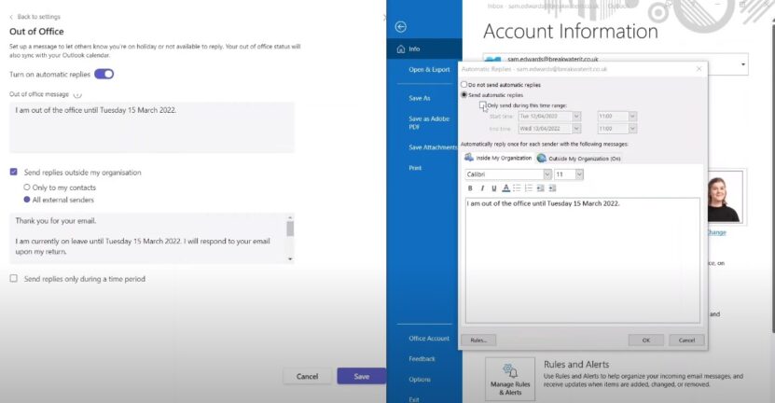Open the Rules... button
This screenshot has height=403, width=775.
click(478, 340)
